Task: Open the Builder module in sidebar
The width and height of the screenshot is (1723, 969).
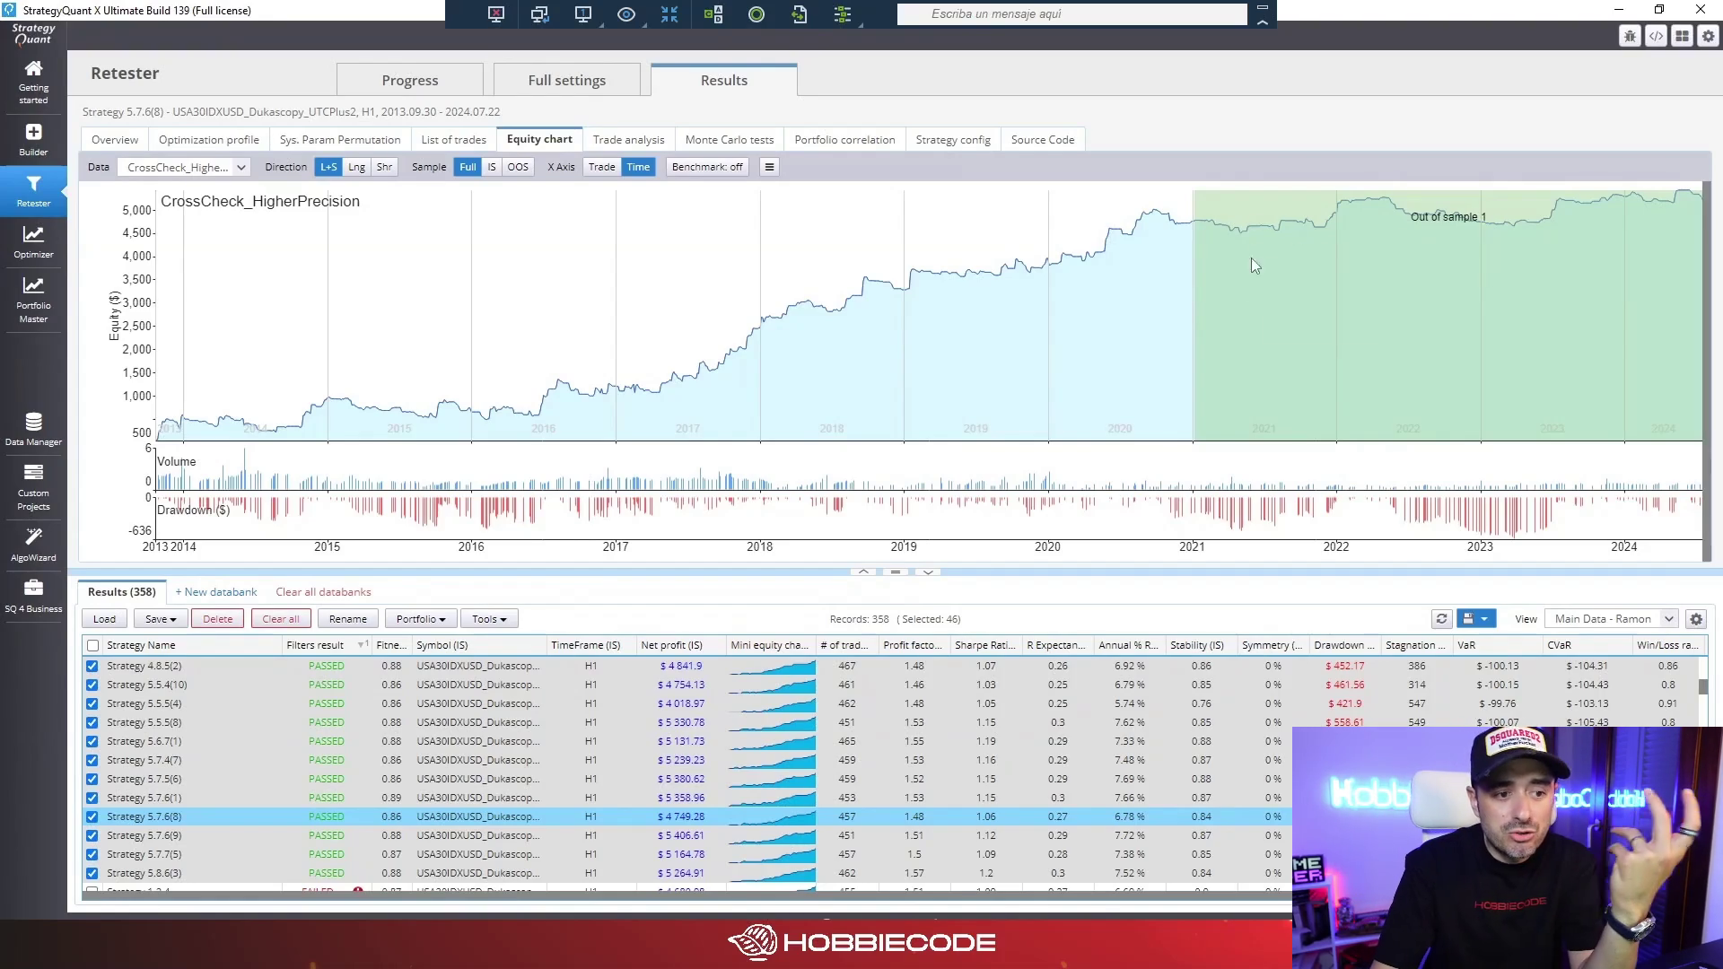Action: 33,140
